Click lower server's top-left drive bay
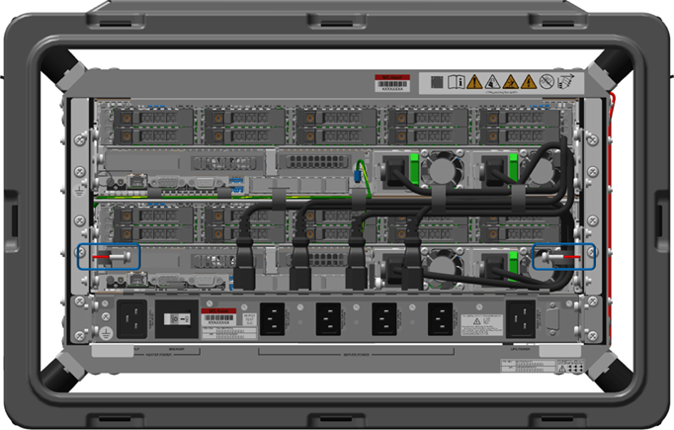674x430 pixels. pyautogui.click(x=153, y=216)
